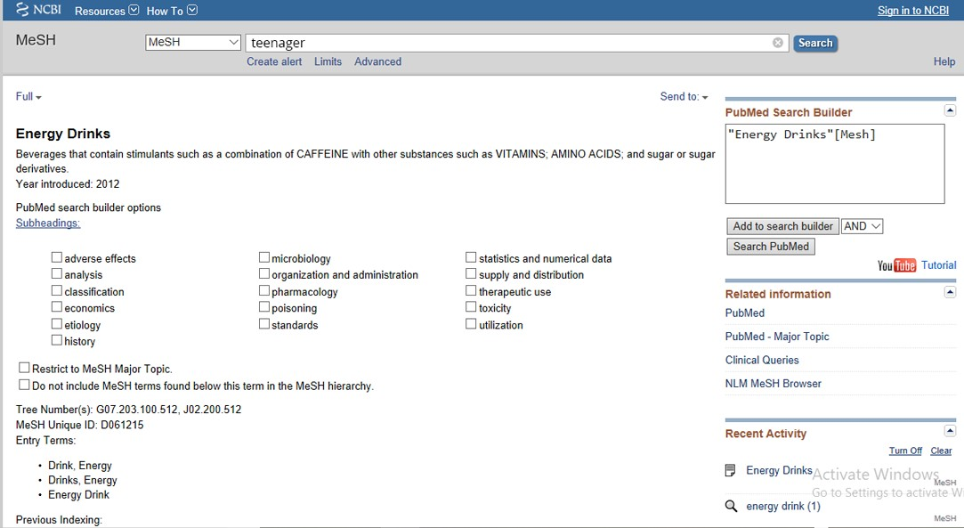Click Add to search builder button
Screen dimensions: 964x528
[x=782, y=226]
